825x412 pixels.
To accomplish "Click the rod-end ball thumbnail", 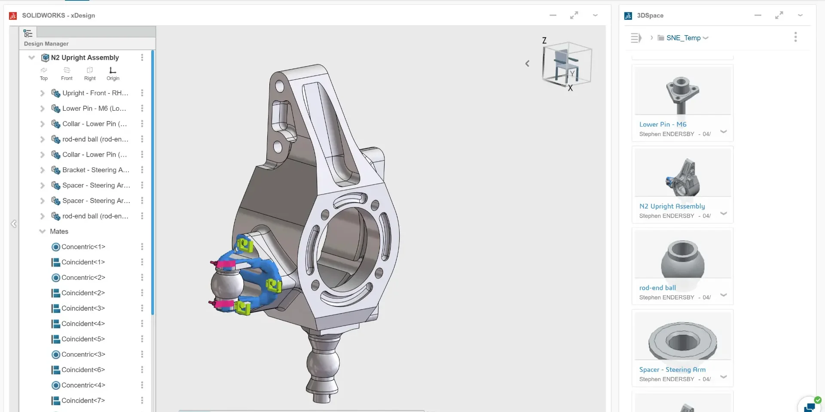I will point(683,254).
